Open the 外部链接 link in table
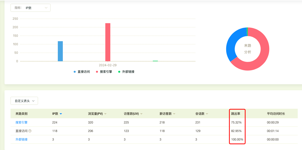Viewport: 302px width, 150px height. [x=22, y=139]
